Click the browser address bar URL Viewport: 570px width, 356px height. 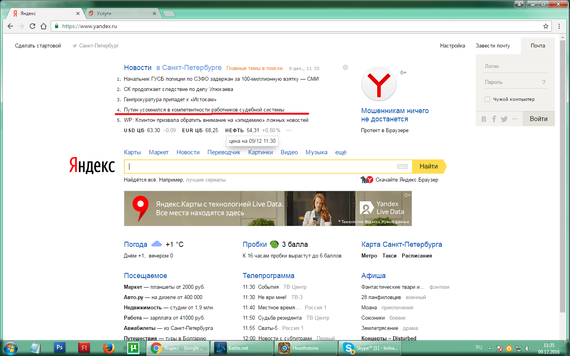pos(89,26)
